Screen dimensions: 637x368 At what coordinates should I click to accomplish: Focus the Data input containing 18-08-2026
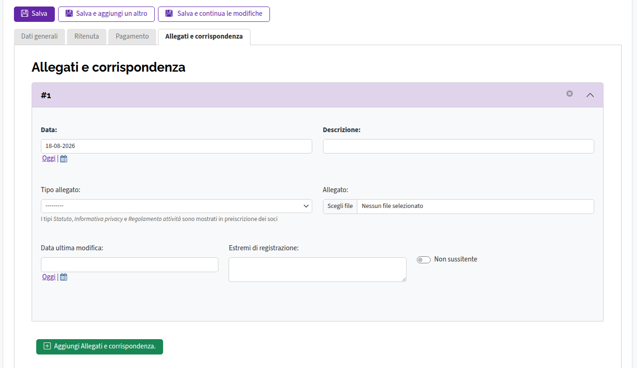pyautogui.click(x=177, y=146)
